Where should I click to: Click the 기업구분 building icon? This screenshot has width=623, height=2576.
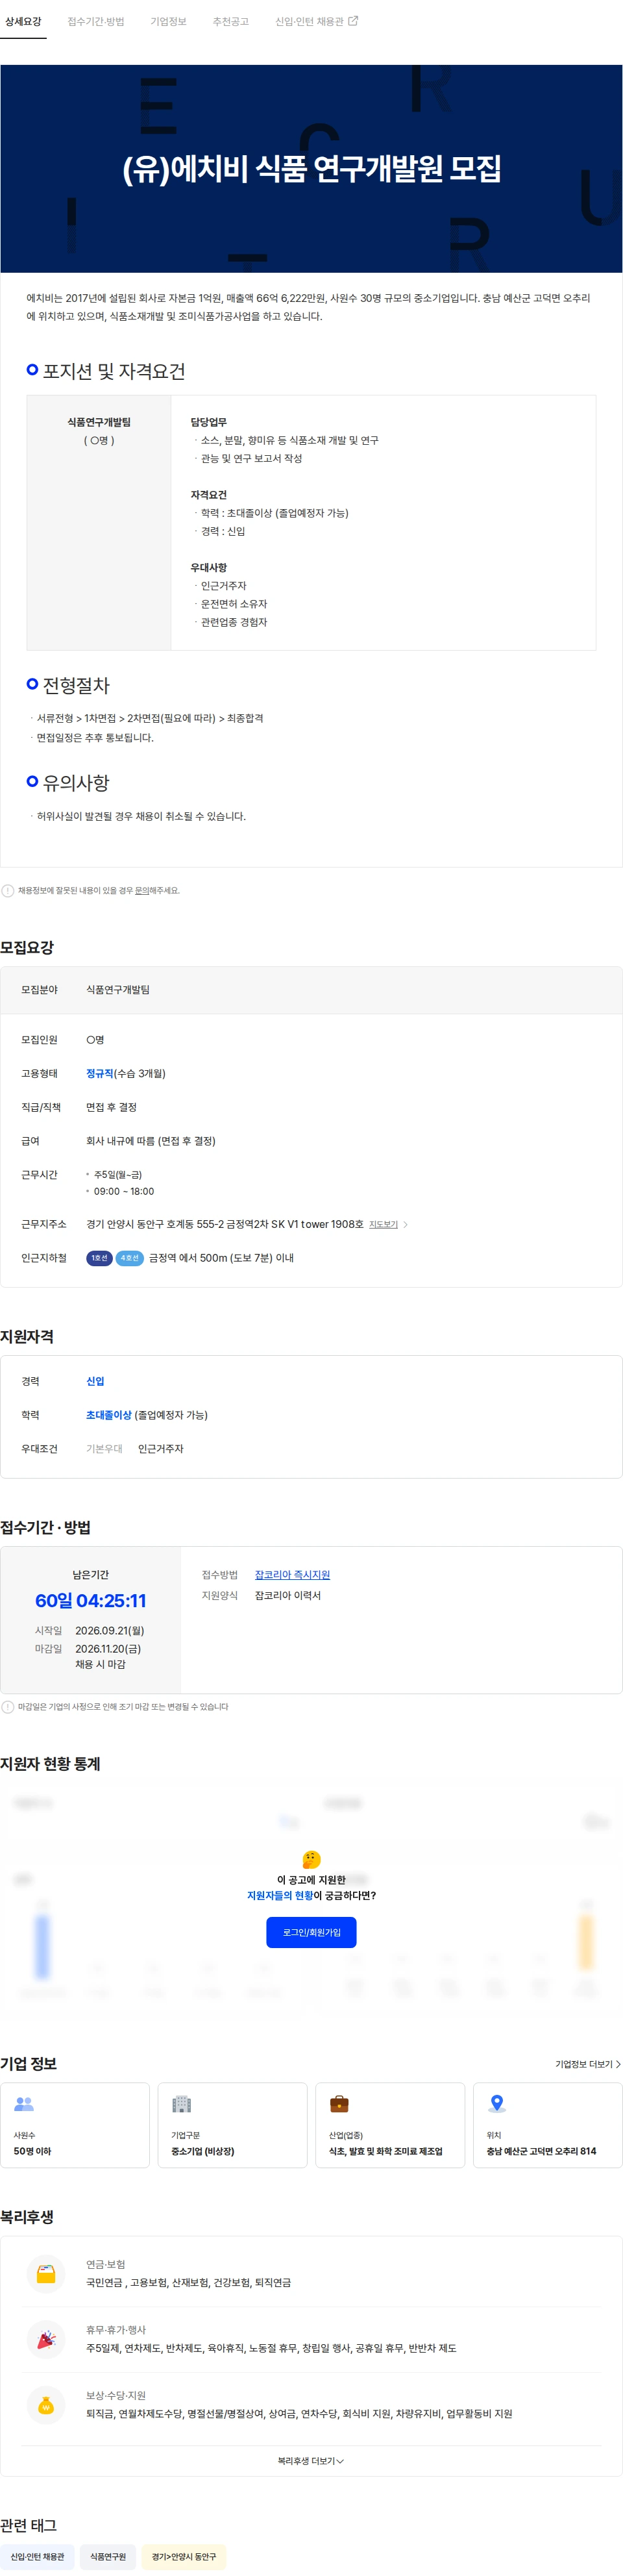click(181, 2104)
